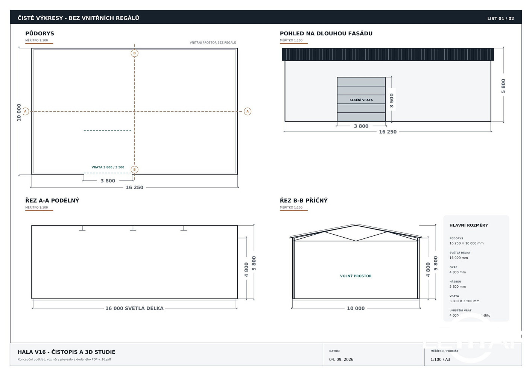
Task: Click the dark roof strip on the facade view
Action: [388, 55]
